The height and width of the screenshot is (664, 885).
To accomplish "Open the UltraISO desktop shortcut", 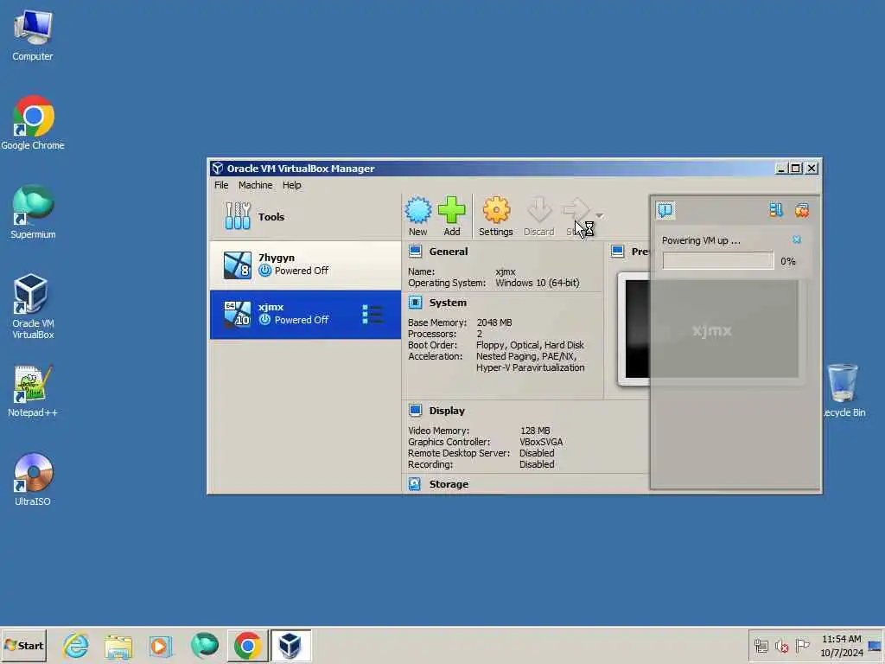I will [33, 479].
